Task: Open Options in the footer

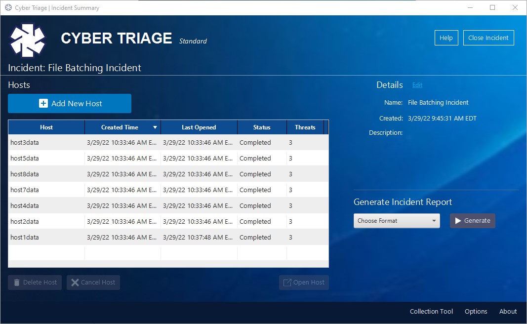Action: tap(476, 312)
